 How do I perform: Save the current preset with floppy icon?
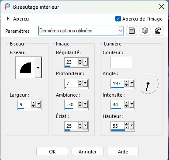click(x=132, y=31)
